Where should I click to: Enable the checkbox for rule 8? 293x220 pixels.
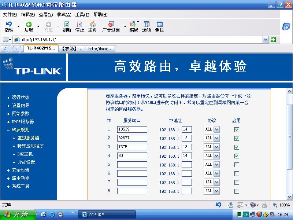point(237,191)
